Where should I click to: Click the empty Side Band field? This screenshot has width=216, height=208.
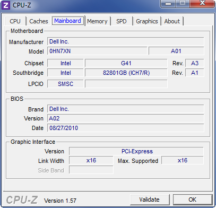[91, 170]
